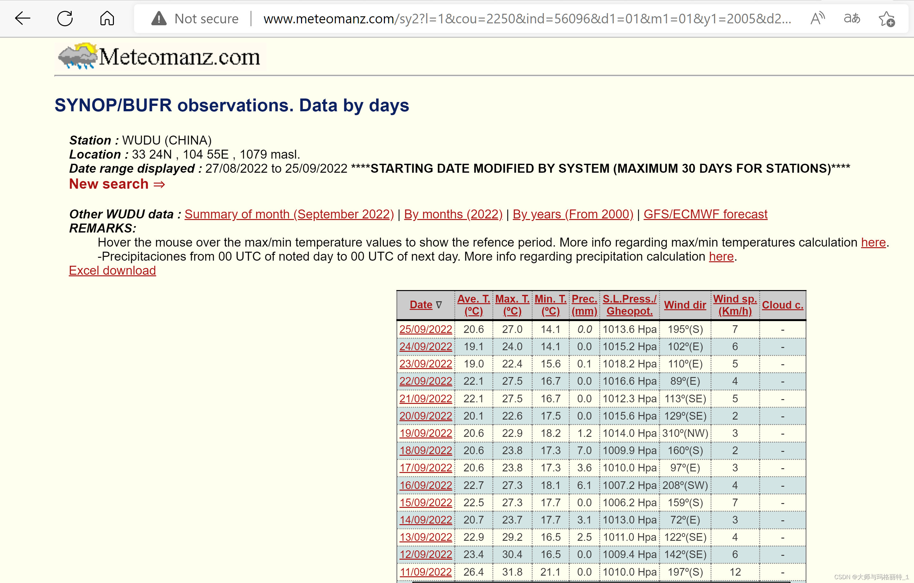Sort by Ave. T. (ºC) column
Viewport: 914px width, 583px height.
[x=473, y=305]
